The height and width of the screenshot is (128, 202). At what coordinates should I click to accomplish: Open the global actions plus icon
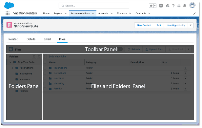161,6
